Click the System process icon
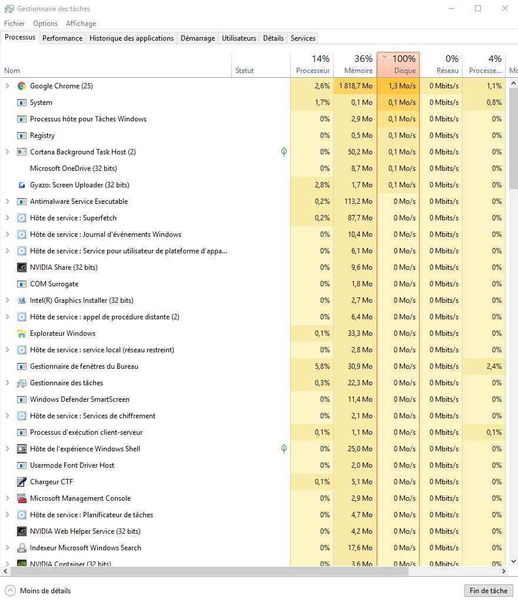 (x=22, y=103)
